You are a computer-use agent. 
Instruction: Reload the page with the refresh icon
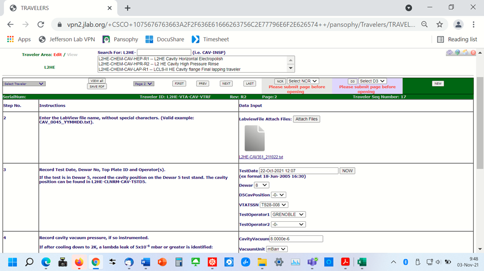tap(41, 24)
